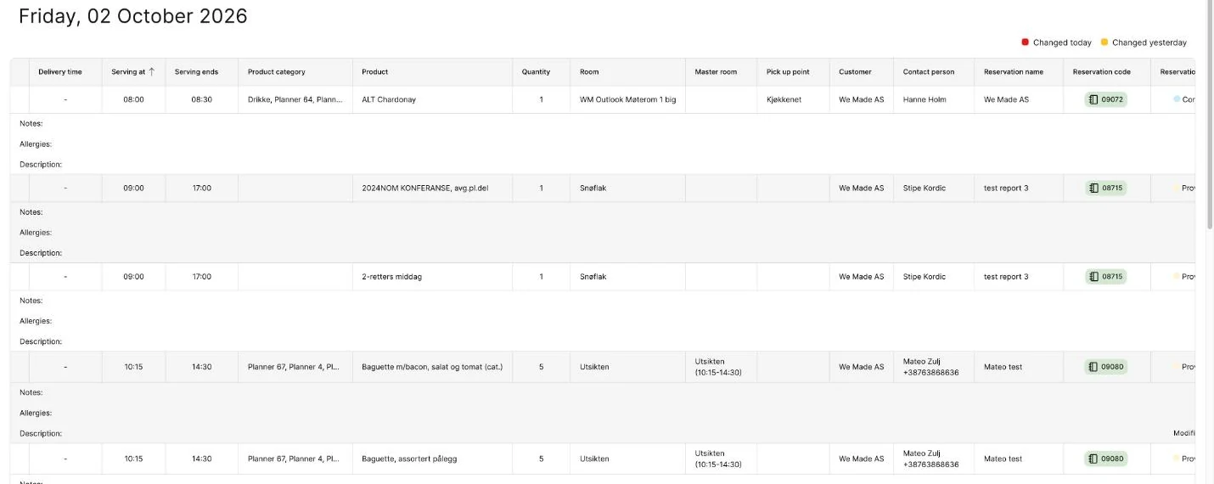This screenshot has height=484, width=1214.
Task: Open badge 08715 in 2024NOM KONFERANSE row
Action: pos(1105,188)
